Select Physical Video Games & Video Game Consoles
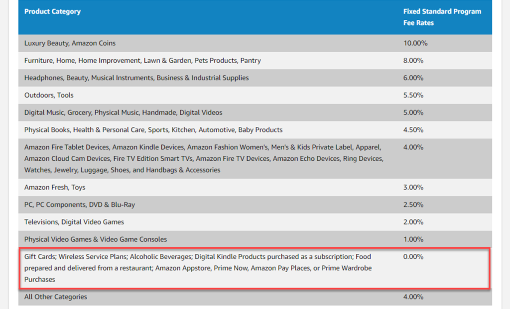This screenshot has width=510, height=309. tap(96, 240)
